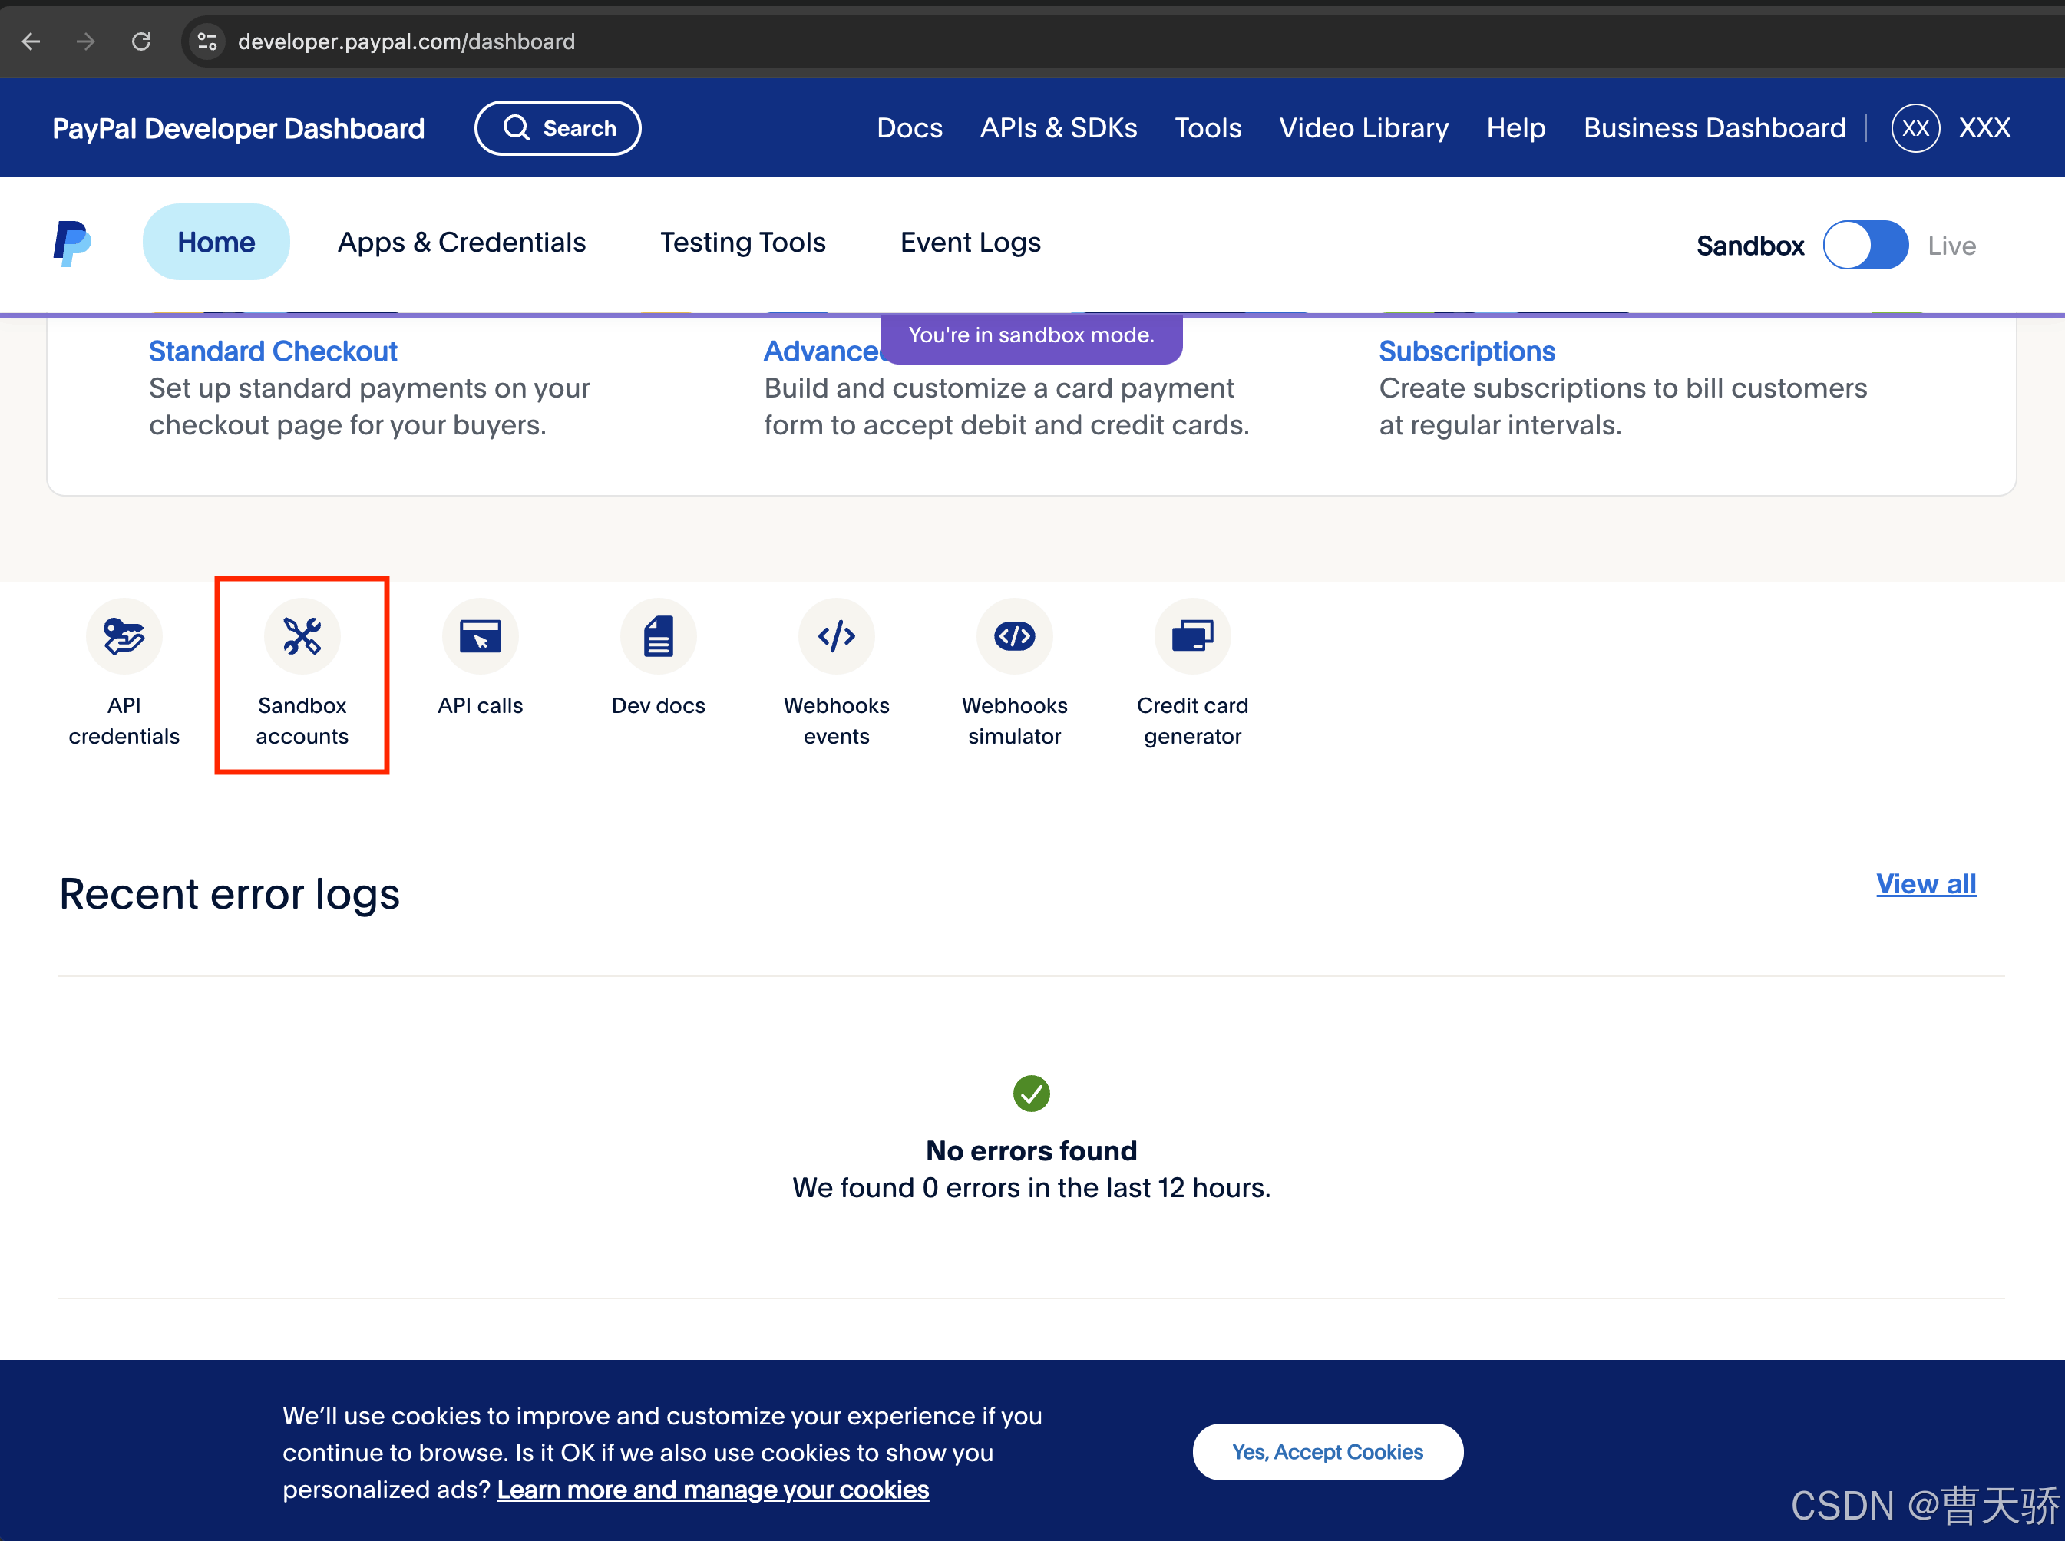Open the Event Logs tab
Image resolution: width=2065 pixels, height=1541 pixels.
[970, 242]
